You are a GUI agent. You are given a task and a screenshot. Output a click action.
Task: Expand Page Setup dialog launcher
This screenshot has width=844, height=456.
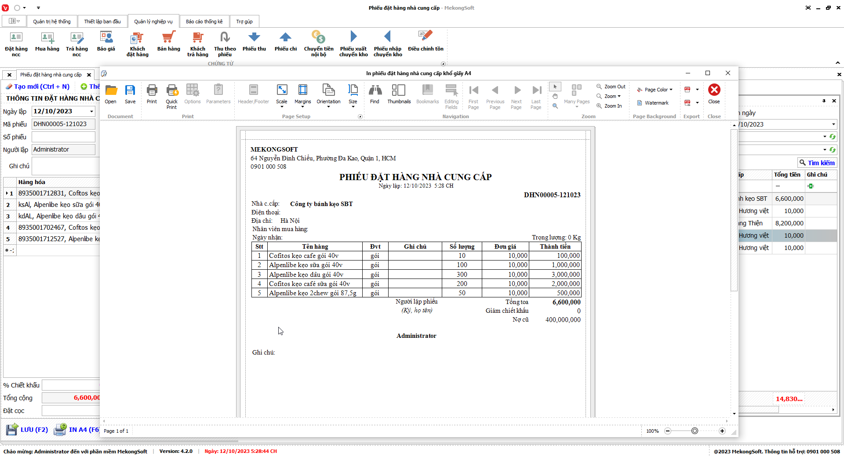click(360, 116)
